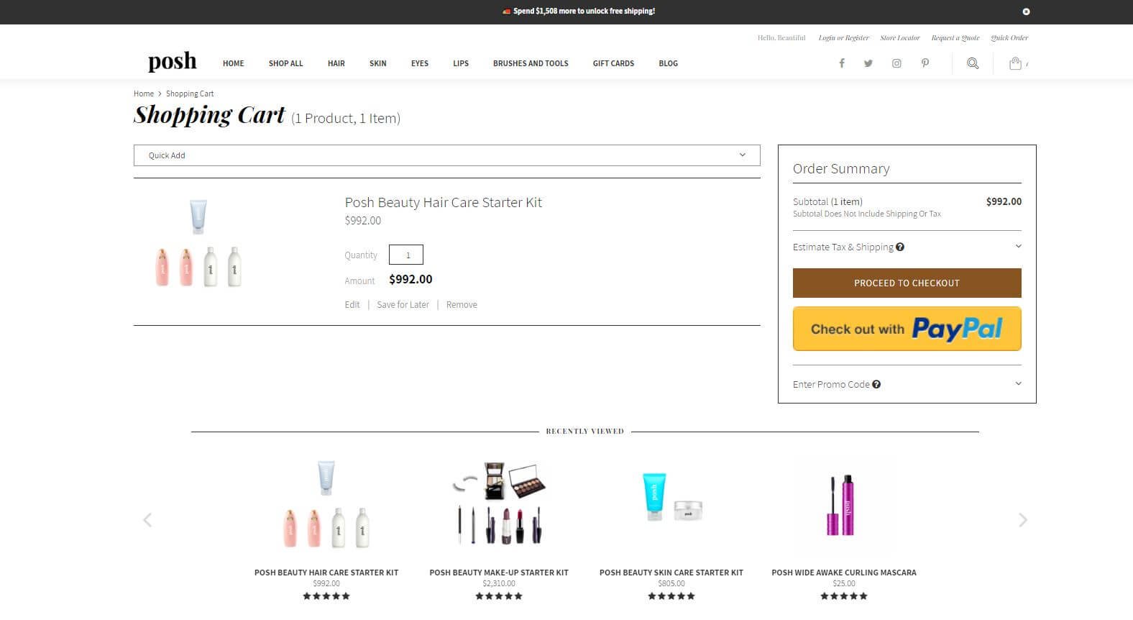Open the GIFT CARDS menu

pyautogui.click(x=613, y=63)
